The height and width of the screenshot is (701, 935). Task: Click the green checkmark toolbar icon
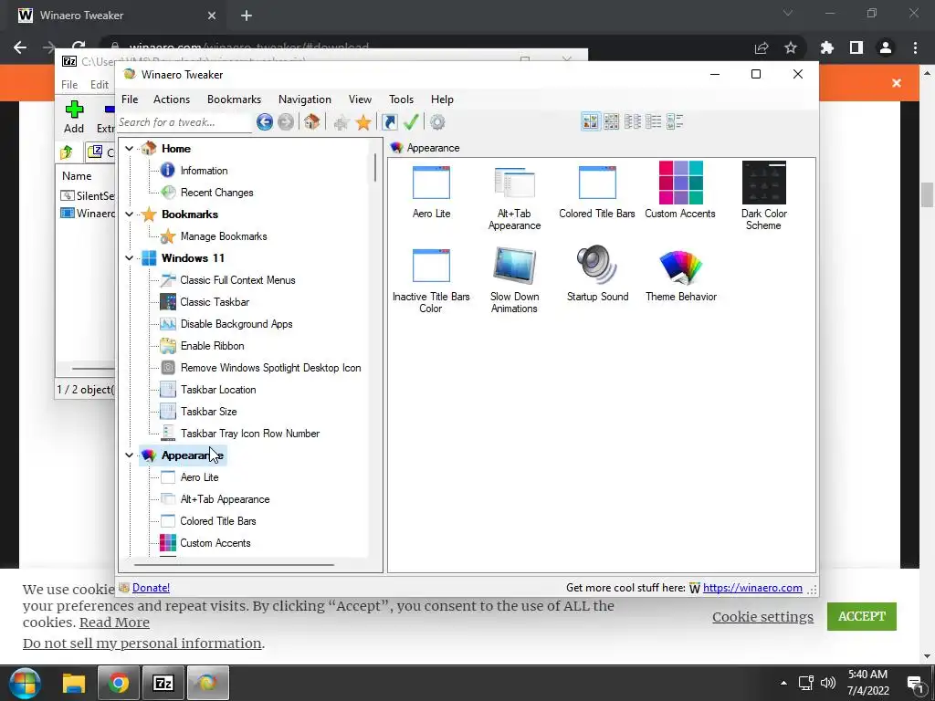coord(411,122)
